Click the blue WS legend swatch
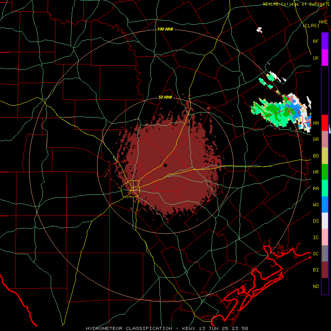The height and width of the screenshot is (331, 331). 325,204
